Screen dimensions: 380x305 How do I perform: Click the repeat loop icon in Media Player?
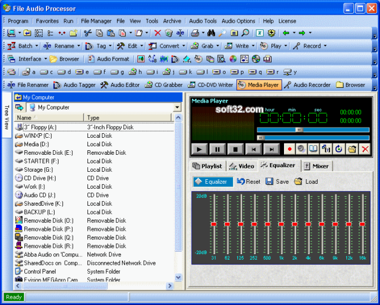tap(339, 149)
